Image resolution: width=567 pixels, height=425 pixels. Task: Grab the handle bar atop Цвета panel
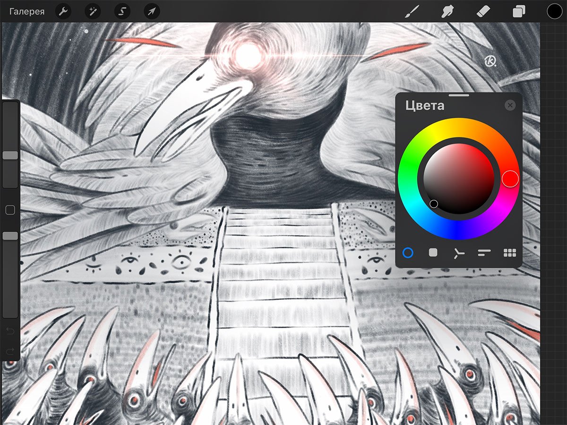[x=458, y=95]
